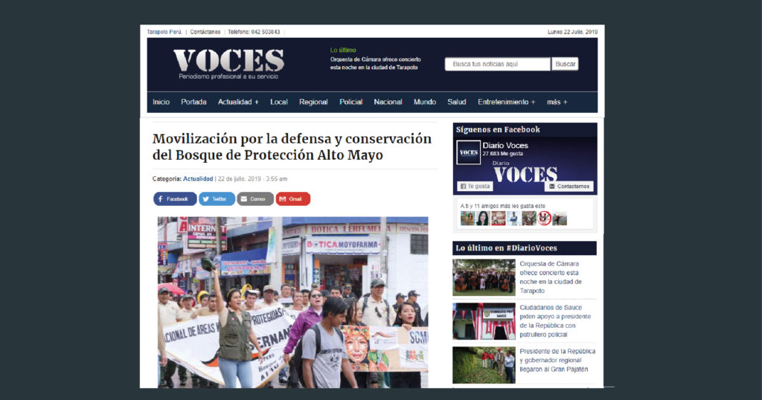Screen dimensions: 762x400
Task: Share the article through Gmail
Action: pyautogui.click(x=293, y=199)
